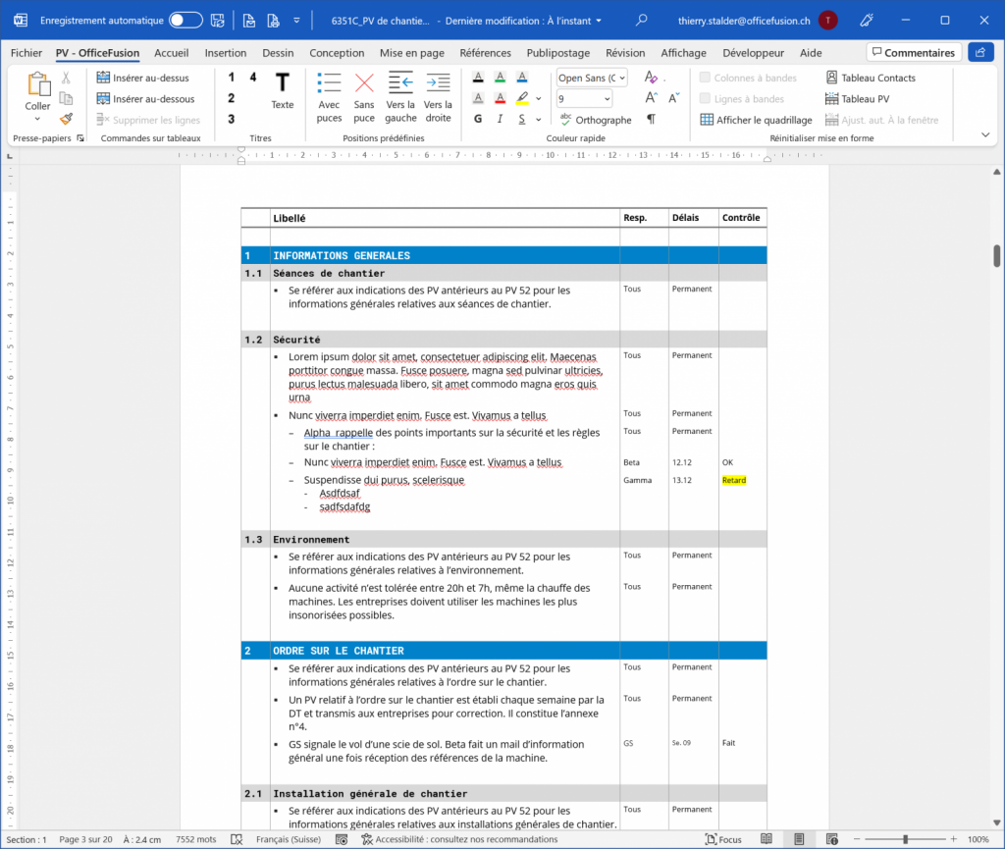Set position Sans puce

coord(364,97)
